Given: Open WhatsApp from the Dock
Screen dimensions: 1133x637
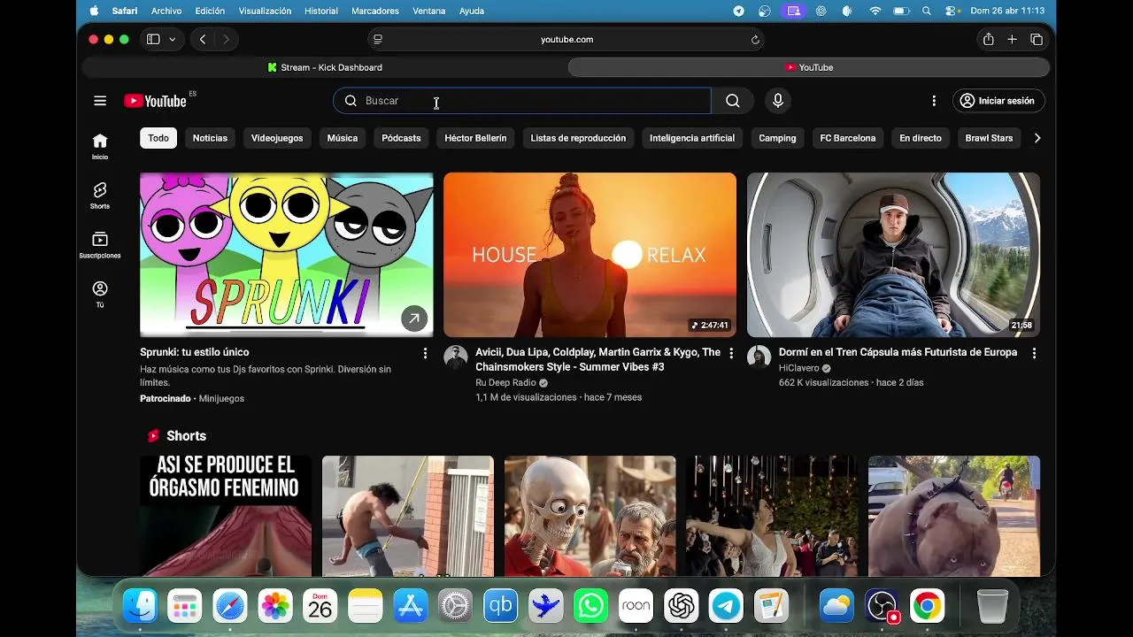Looking at the screenshot, I should [x=590, y=606].
